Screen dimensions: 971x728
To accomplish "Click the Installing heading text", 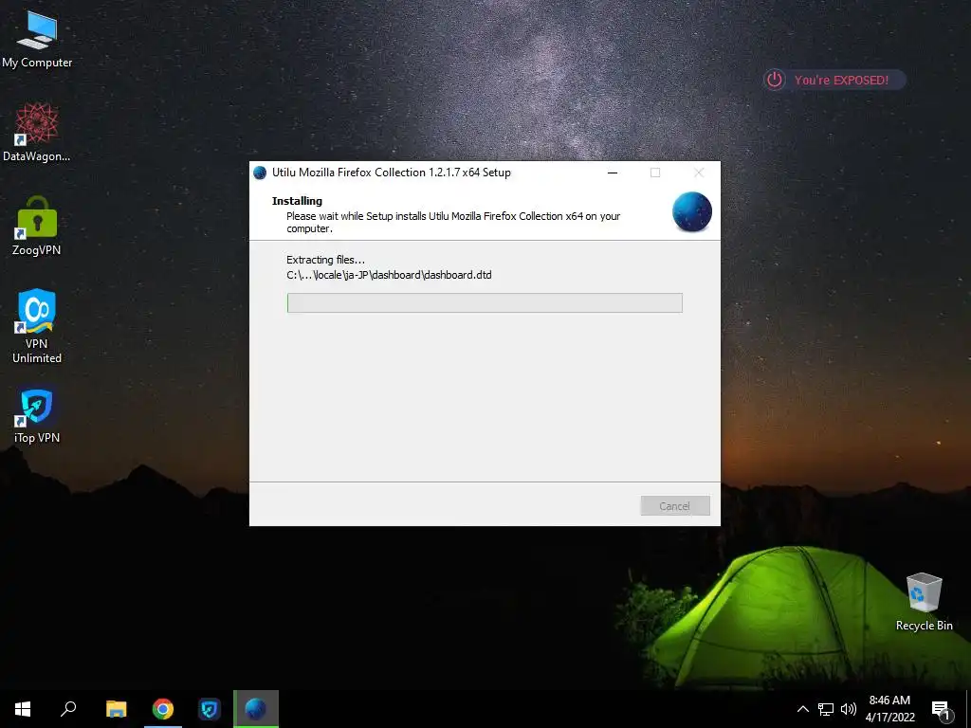I will (x=297, y=201).
